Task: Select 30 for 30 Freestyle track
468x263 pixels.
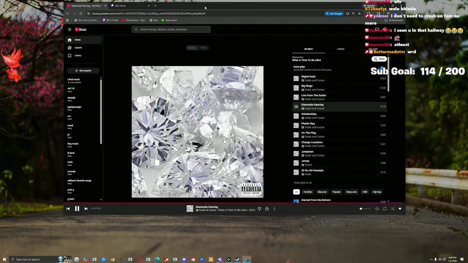Action: 340,172
